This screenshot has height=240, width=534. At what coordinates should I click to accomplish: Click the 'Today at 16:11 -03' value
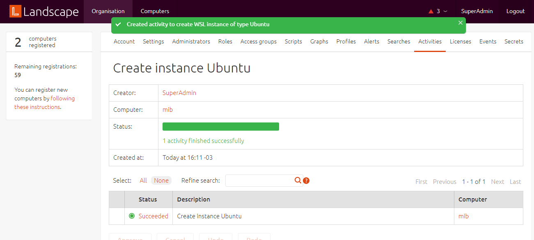(188, 158)
